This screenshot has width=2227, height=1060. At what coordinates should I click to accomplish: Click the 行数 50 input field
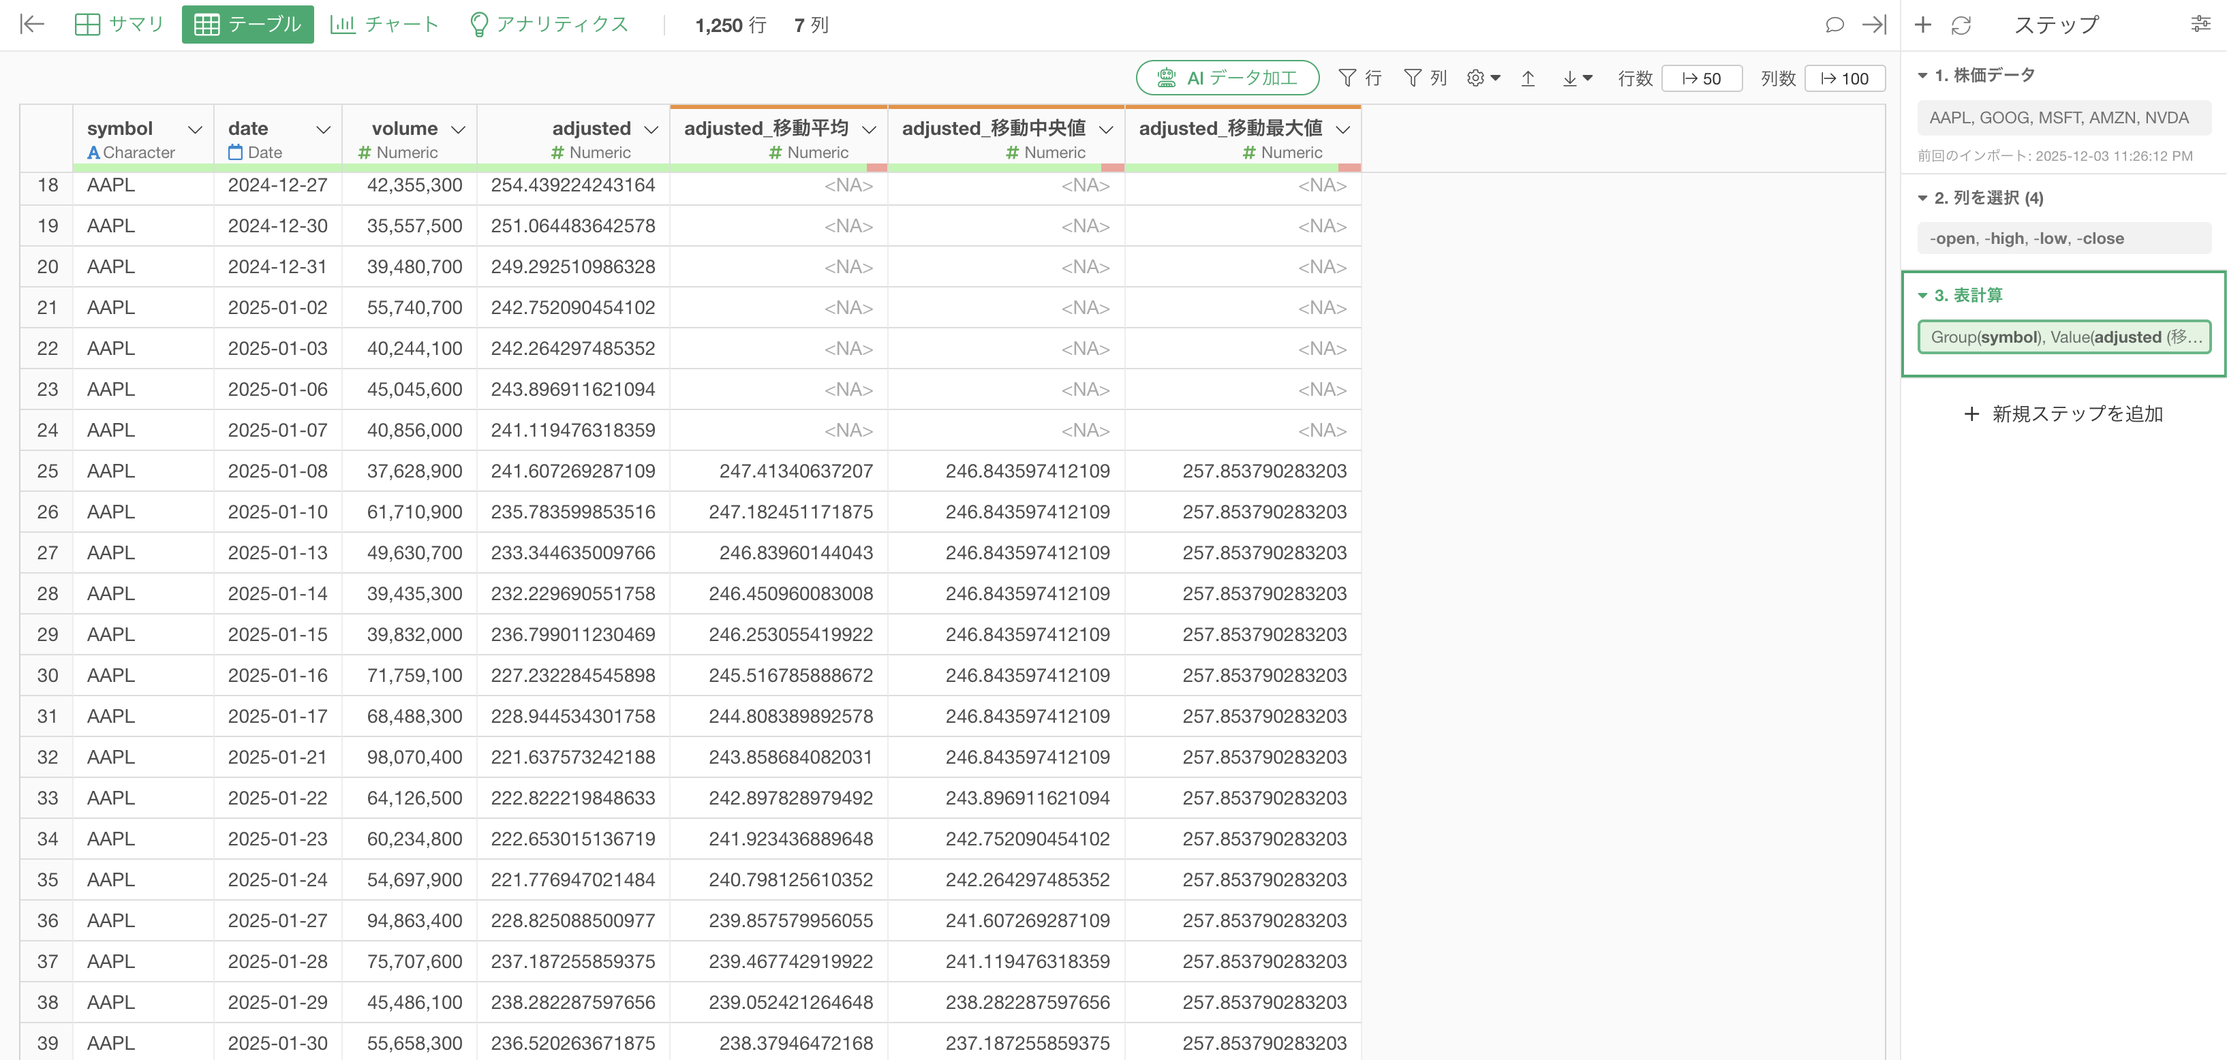(x=1700, y=78)
